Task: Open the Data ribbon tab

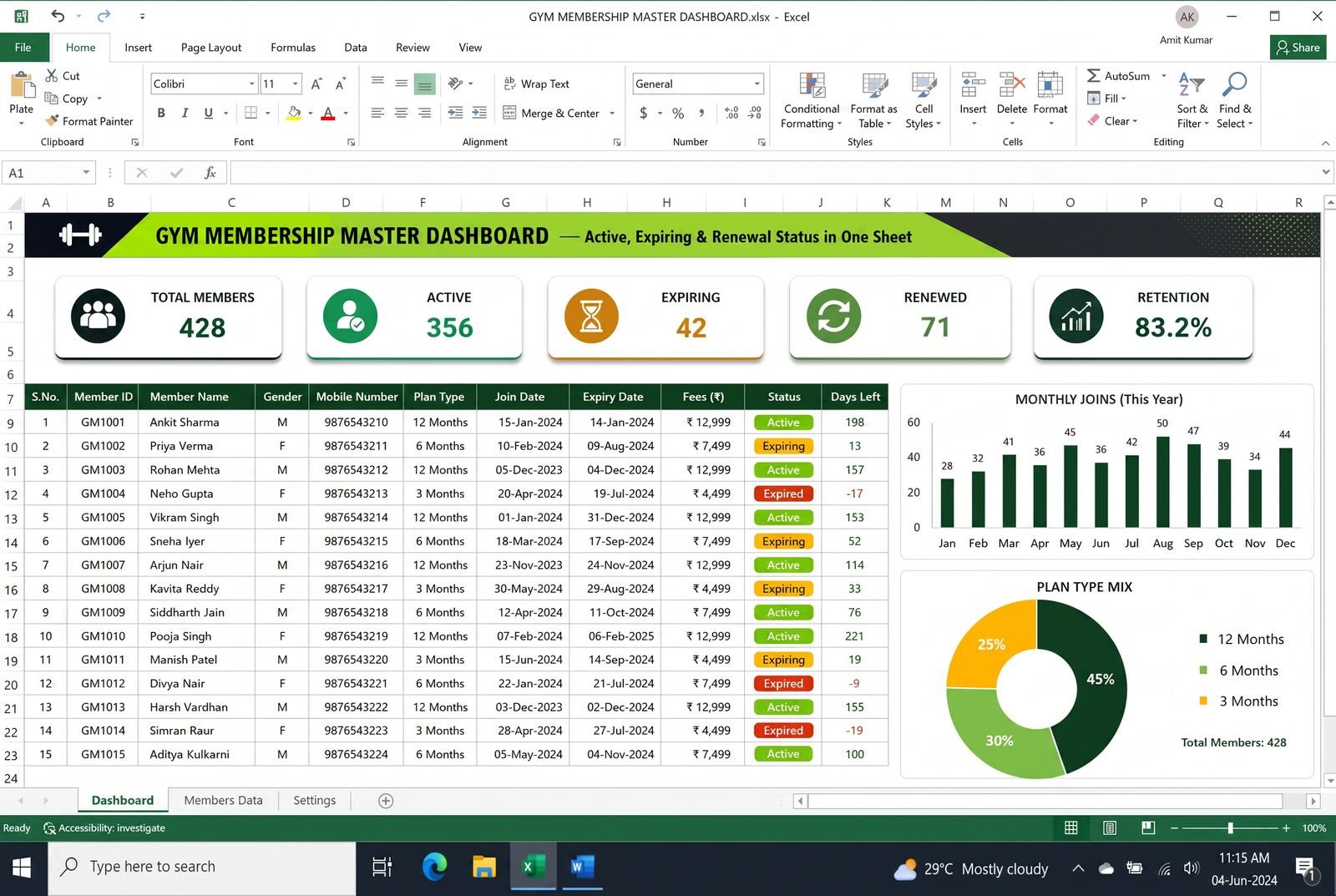Action: click(x=356, y=48)
